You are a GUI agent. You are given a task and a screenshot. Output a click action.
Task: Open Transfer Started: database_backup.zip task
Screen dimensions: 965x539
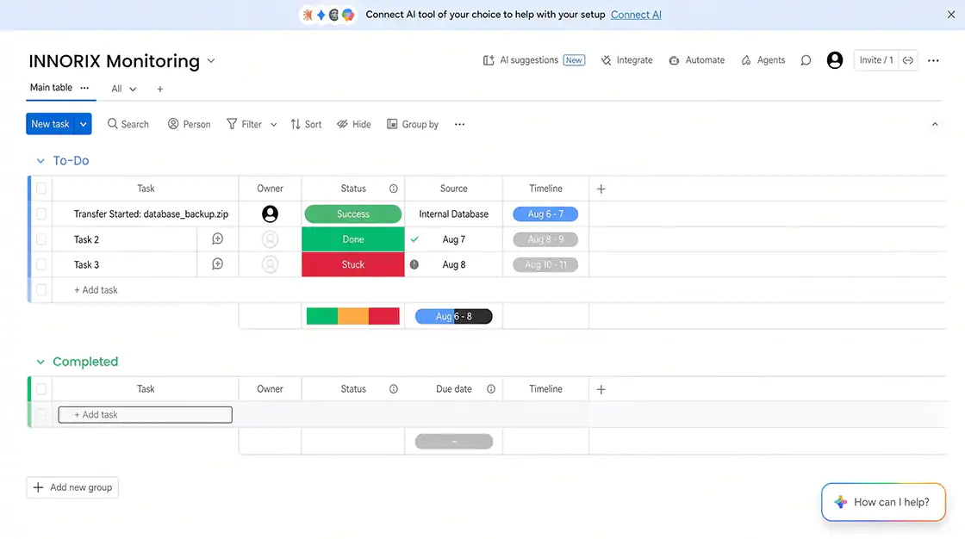pos(151,214)
